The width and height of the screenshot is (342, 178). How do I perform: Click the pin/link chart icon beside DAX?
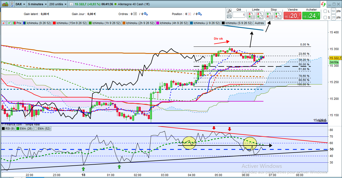(x=12, y=4)
